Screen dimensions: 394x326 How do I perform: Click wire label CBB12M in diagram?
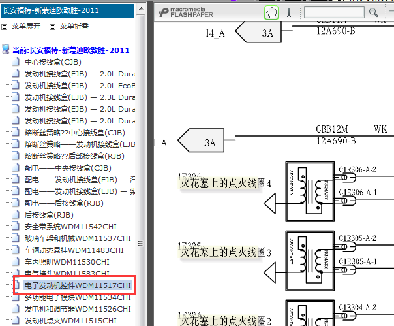point(332,129)
